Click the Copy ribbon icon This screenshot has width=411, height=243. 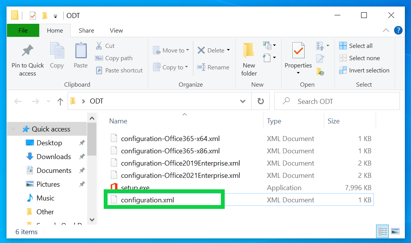57,51
